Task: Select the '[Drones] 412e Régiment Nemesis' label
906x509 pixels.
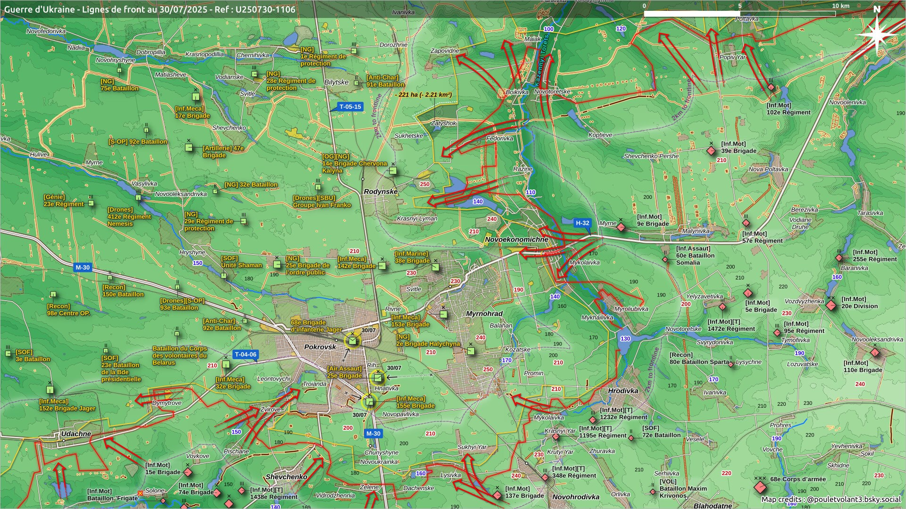Action: click(x=129, y=217)
